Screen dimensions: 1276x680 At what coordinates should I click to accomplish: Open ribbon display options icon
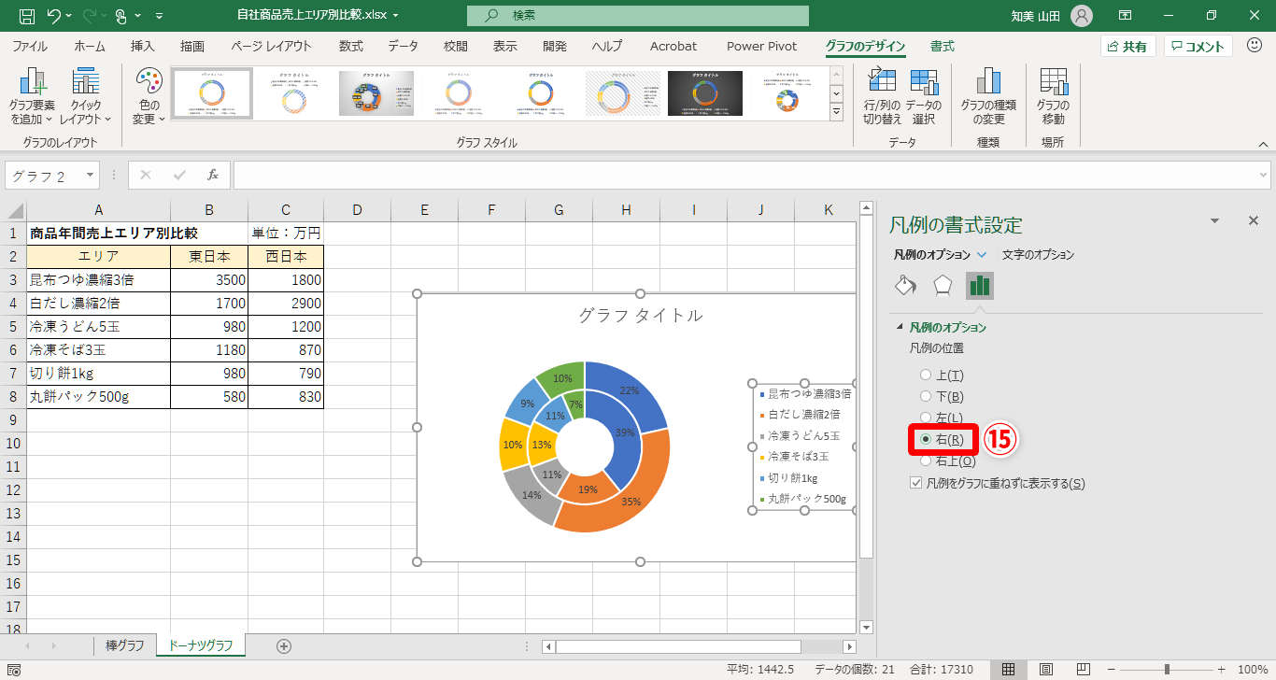click(x=1126, y=16)
